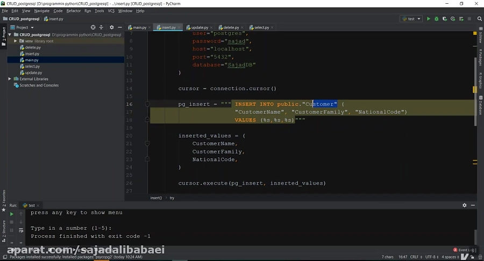Open Project panel settings gear
Screen dimensions: 484x261
click(111, 27)
